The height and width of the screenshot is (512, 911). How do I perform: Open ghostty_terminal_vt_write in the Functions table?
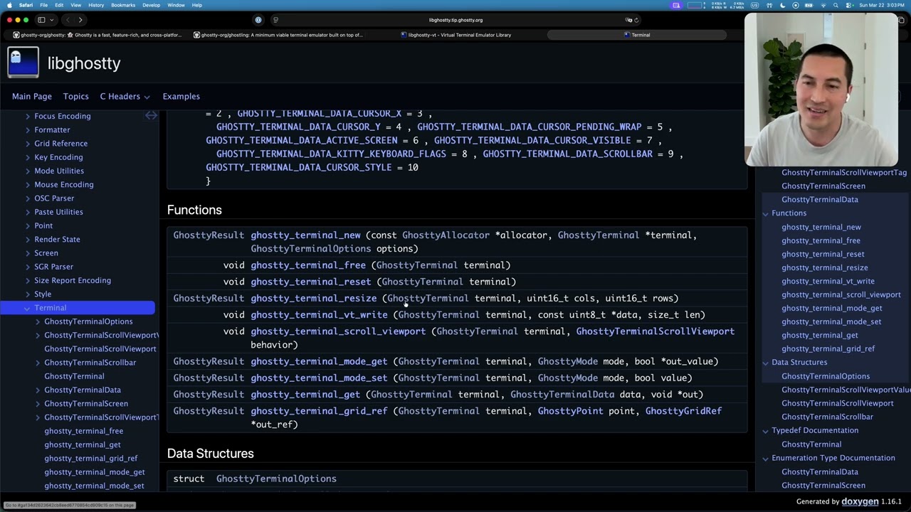[319, 315]
